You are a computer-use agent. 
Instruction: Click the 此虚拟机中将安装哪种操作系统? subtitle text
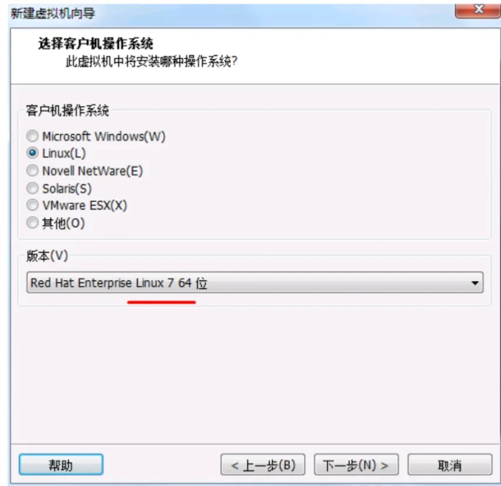[x=151, y=61]
